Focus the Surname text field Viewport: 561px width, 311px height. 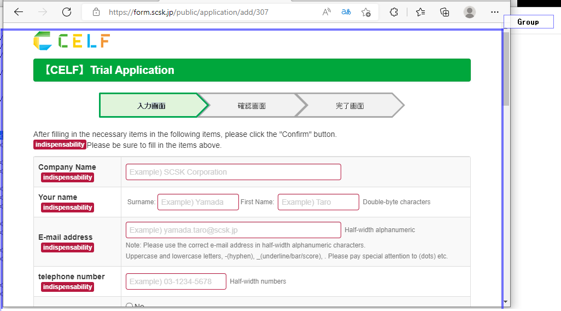point(198,202)
